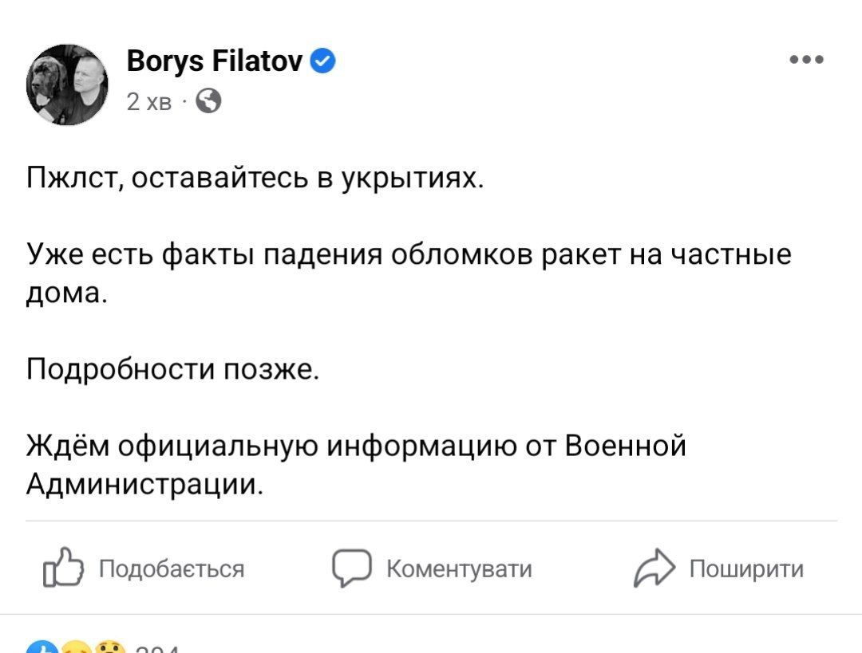Image resolution: width=862 pixels, height=653 pixels.
Task: Click the comment speech bubble icon
Action: tap(350, 568)
